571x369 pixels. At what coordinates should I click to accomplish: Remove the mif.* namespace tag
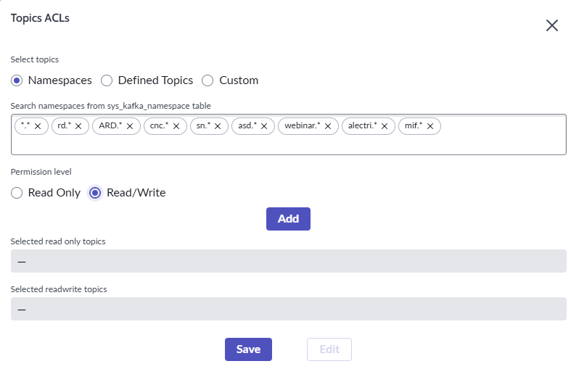coord(430,126)
